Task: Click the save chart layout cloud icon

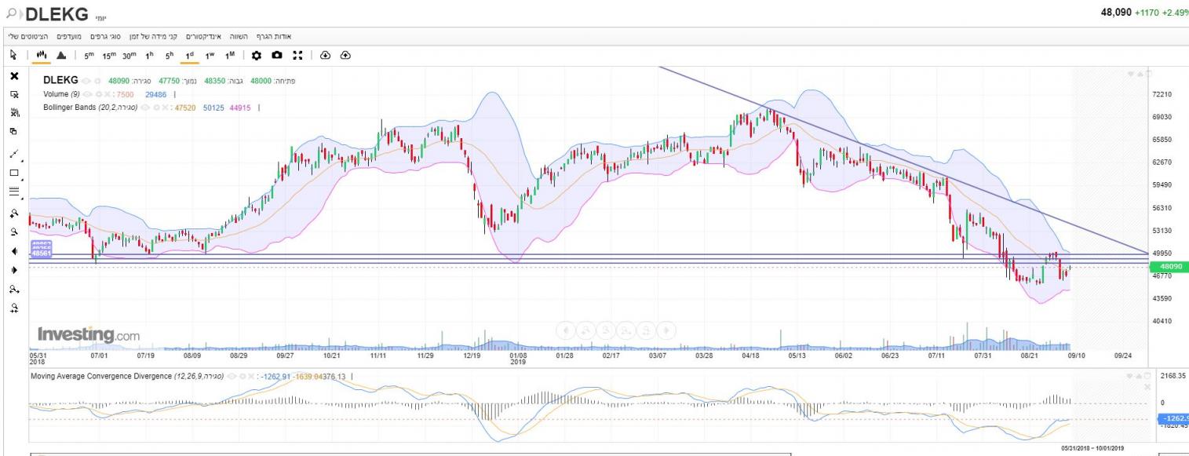Action: coord(345,56)
